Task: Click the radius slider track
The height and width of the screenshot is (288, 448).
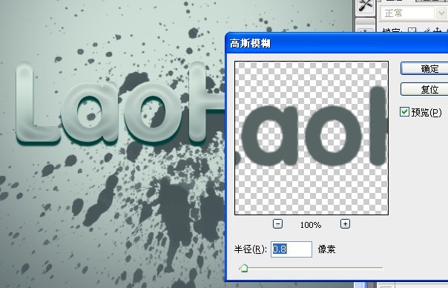Action: pyautogui.click(x=311, y=268)
